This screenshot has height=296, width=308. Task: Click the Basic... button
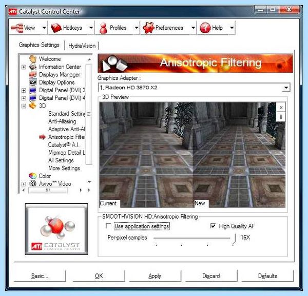click(x=40, y=276)
